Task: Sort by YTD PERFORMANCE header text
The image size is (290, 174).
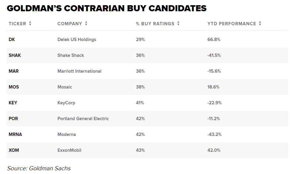Action: point(232,24)
